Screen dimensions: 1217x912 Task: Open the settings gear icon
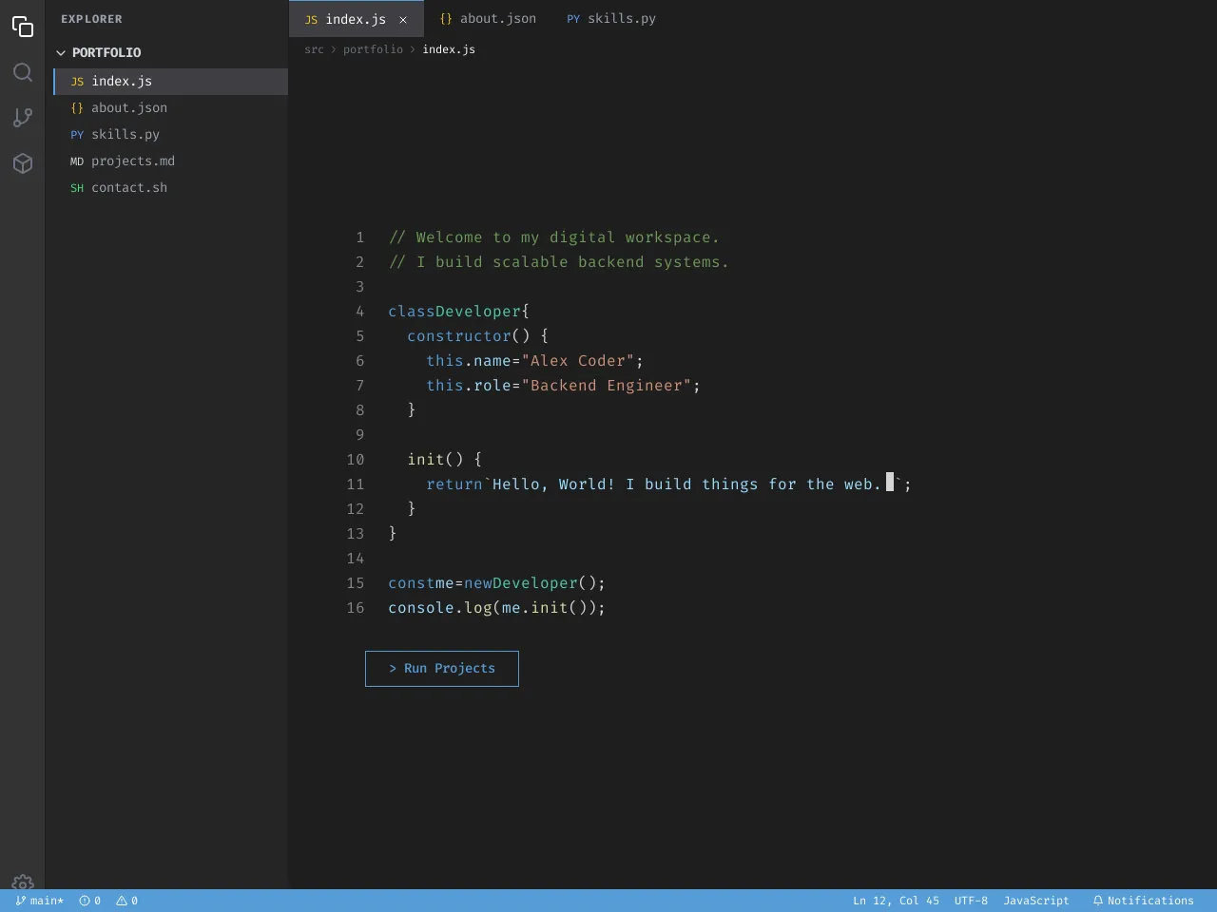[23, 882]
